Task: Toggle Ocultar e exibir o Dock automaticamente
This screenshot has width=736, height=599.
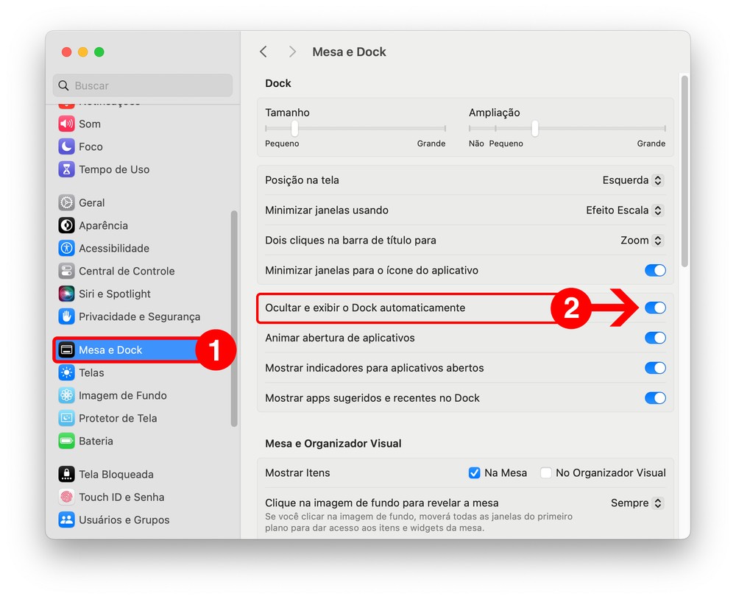Action: pos(655,308)
